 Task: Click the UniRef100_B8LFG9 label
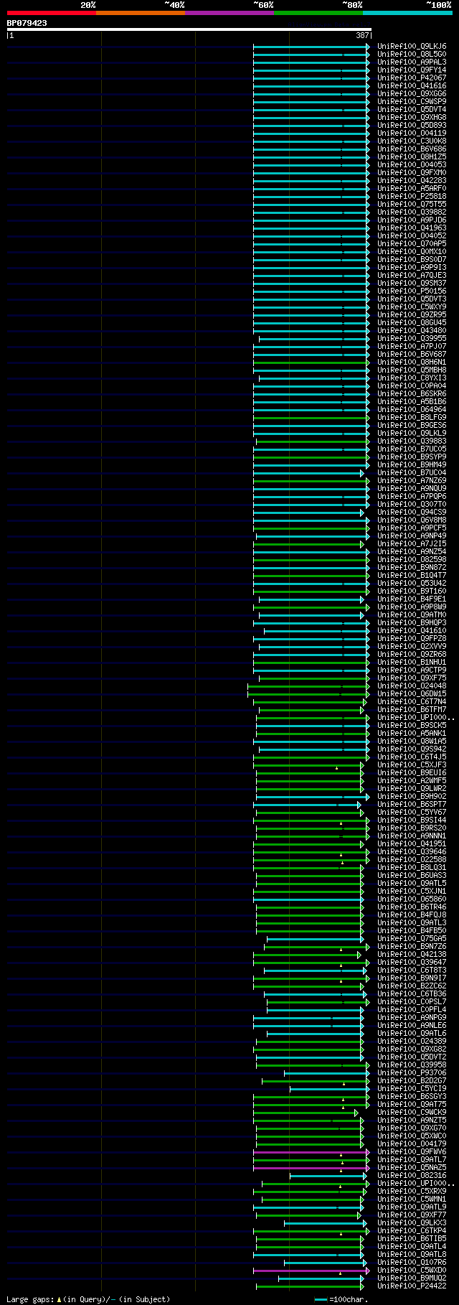click(412, 418)
